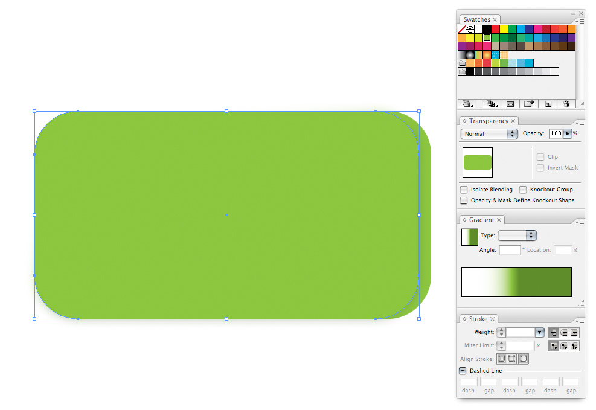Enable the Clip checkbox
Viewport: 596px width, 410px height.
(x=540, y=157)
